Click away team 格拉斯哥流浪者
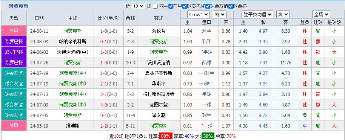Image resolution: width=345 pixels, height=140 pixels. coord(159,94)
